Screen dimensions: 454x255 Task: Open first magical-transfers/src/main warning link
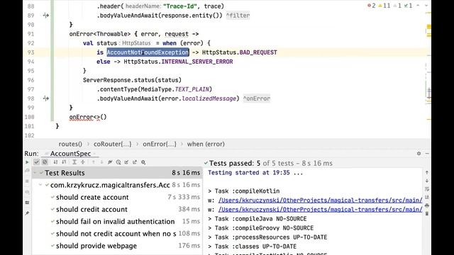[x=320, y=200]
